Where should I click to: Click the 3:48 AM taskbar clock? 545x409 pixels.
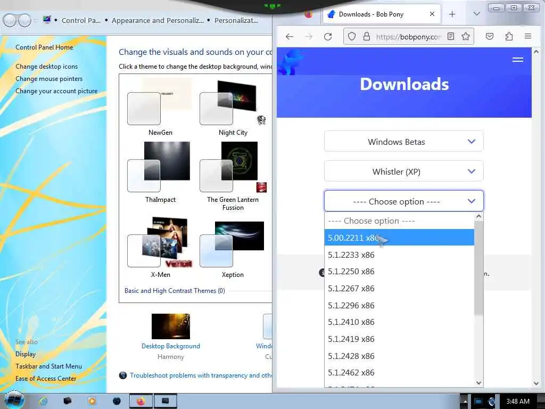click(x=518, y=402)
